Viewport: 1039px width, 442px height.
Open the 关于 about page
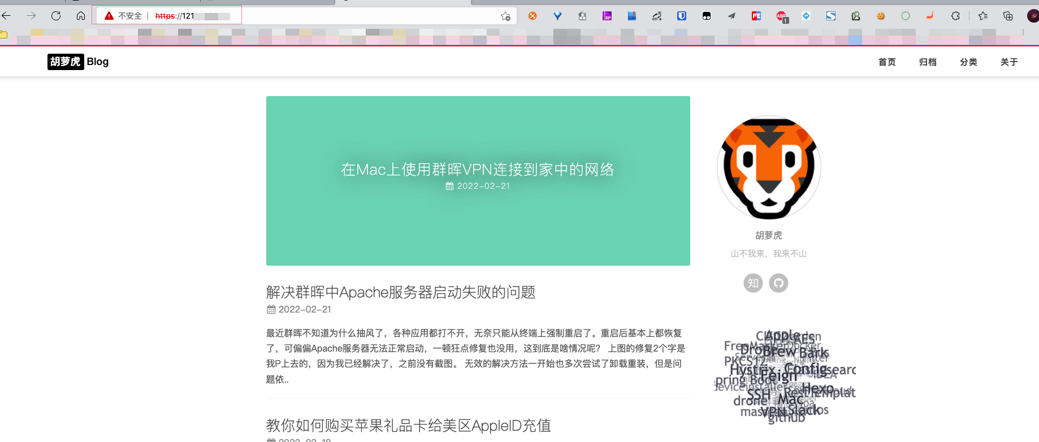(x=1009, y=62)
